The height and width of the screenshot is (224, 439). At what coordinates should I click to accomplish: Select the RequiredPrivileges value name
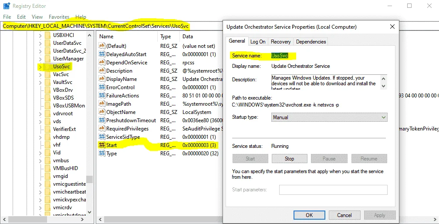click(x=127, y=129)
